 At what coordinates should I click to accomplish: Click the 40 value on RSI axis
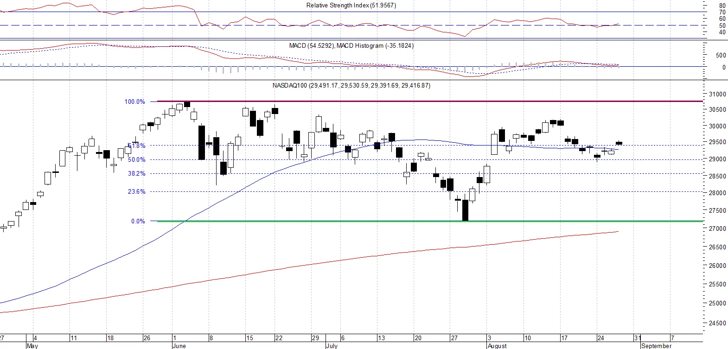pyautogui.click(x=722, y=32)
